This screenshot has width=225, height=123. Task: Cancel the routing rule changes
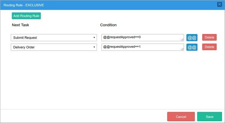point(181,117)
